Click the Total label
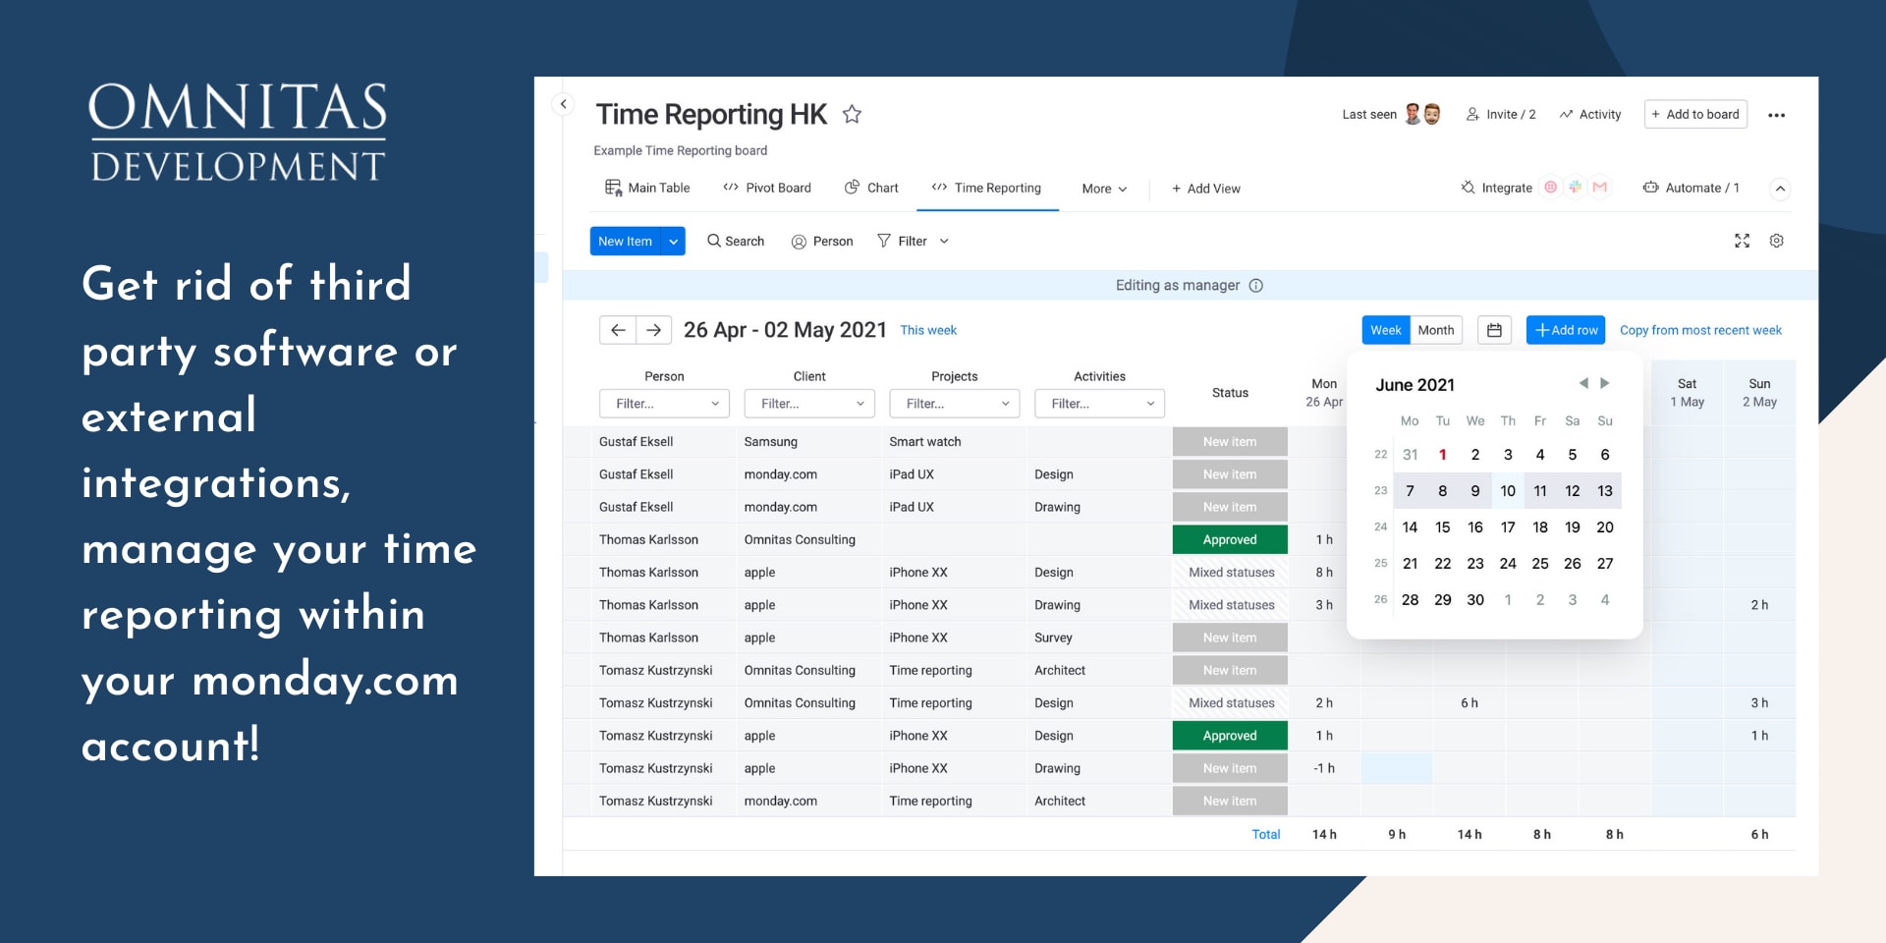The height and width of the screenshot is (943, 1886). [1266, 835]
